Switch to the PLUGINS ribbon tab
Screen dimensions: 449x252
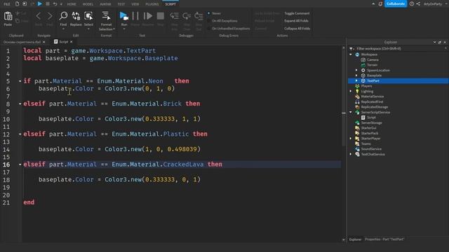coord(152,4)
